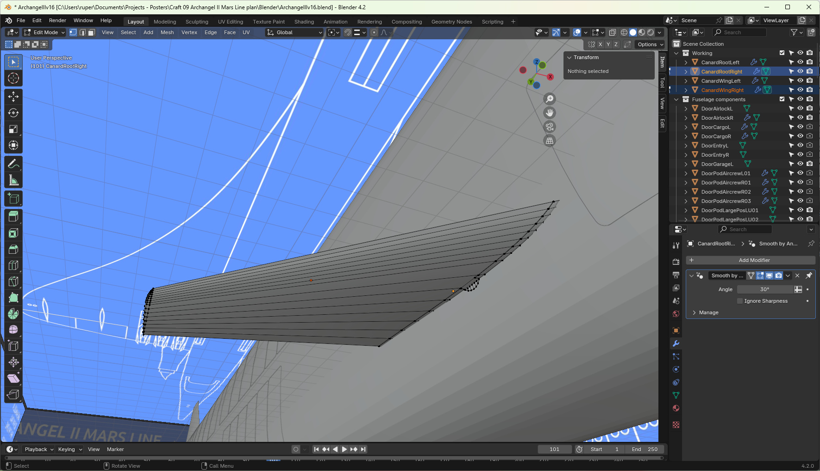Screen dimensions: 820x471
Task: Select the Knife tool
Action: coord(13,281)
